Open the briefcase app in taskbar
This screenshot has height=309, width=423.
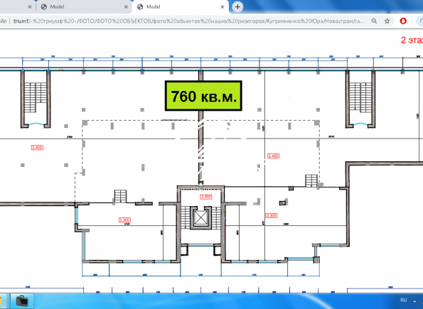(x=22, y=301)
